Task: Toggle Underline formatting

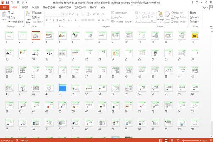Action: tap(54, 20)
